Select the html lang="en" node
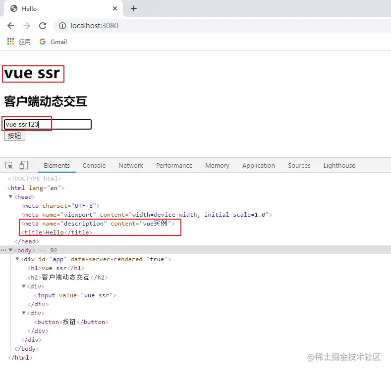Screen dimensions: 391x372 coord(36,188)
